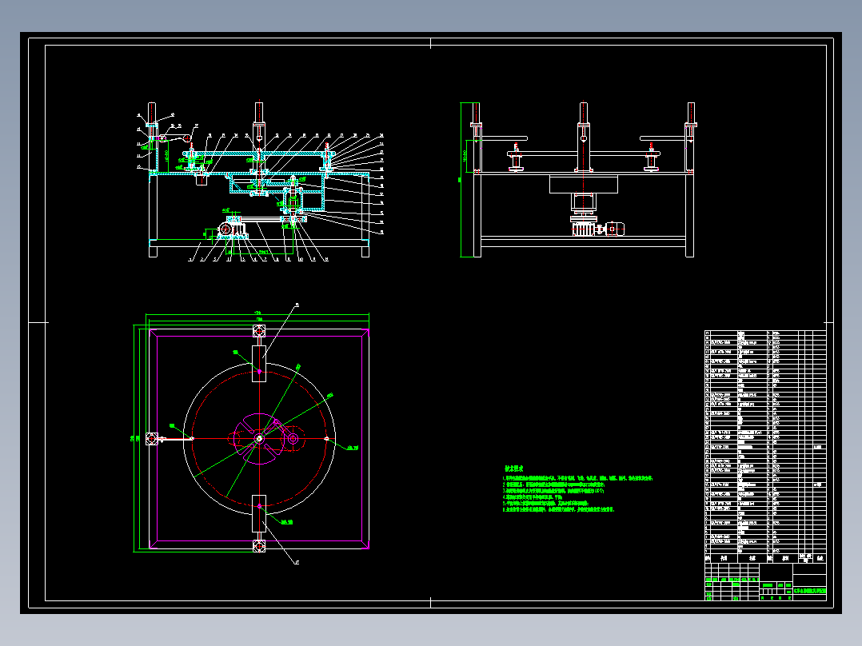Image resolution: width=862 pixels, height=646 pixels.
Task: Click the magenta square frame in plan view
Action: tap(259, 439)
